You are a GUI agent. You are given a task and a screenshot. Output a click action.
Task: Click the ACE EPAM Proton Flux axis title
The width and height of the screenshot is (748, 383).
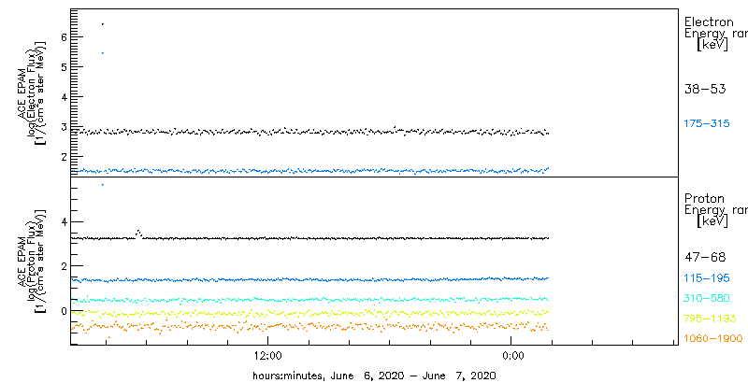pyautogui.click(x=32, y=260)
